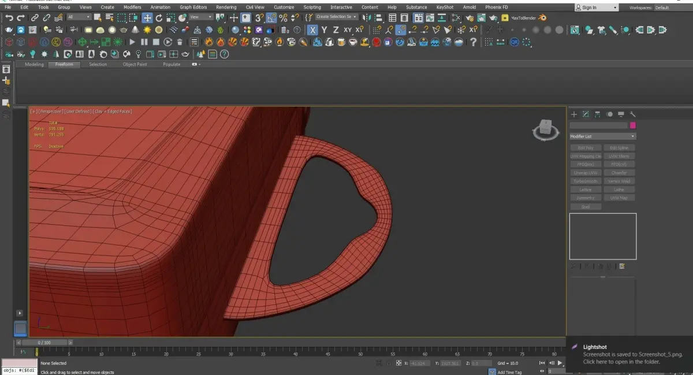
Task: Open the Modifiers menu
Action: tap(132, 8)
